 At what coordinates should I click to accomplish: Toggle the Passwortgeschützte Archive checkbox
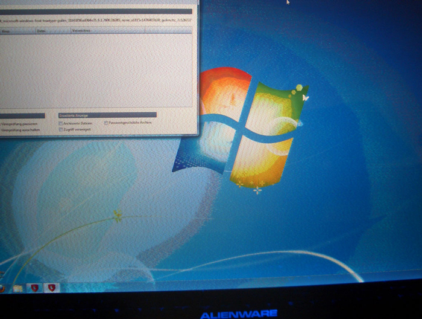106,123
